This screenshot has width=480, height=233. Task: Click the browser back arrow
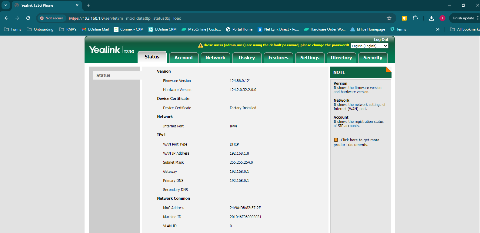click(x=6, y=18)
